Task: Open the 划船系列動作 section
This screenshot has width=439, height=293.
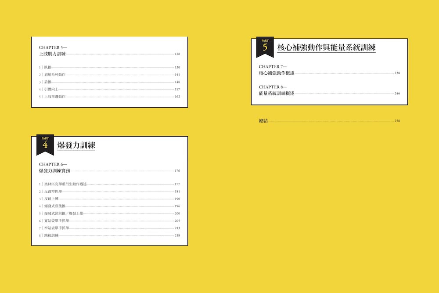Action: 54,75
